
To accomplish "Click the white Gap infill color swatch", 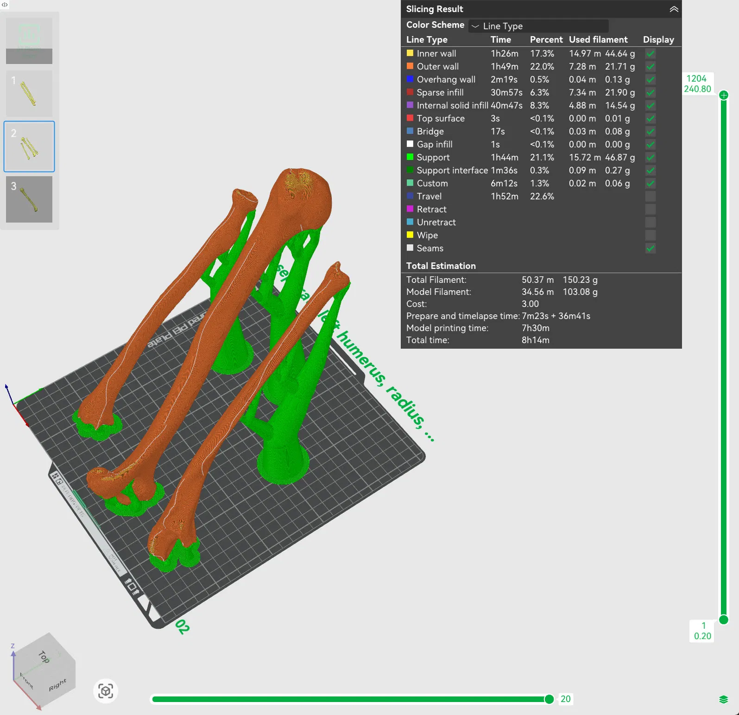I will point(410,144).
